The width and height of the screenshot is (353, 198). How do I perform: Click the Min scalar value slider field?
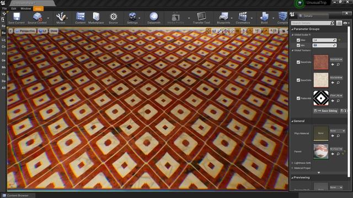pos(324,45)
